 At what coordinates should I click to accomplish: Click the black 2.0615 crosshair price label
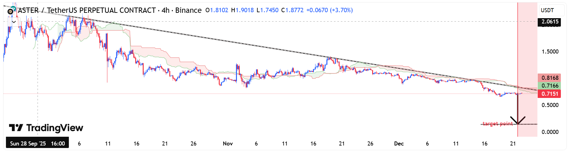pos(550,22)
